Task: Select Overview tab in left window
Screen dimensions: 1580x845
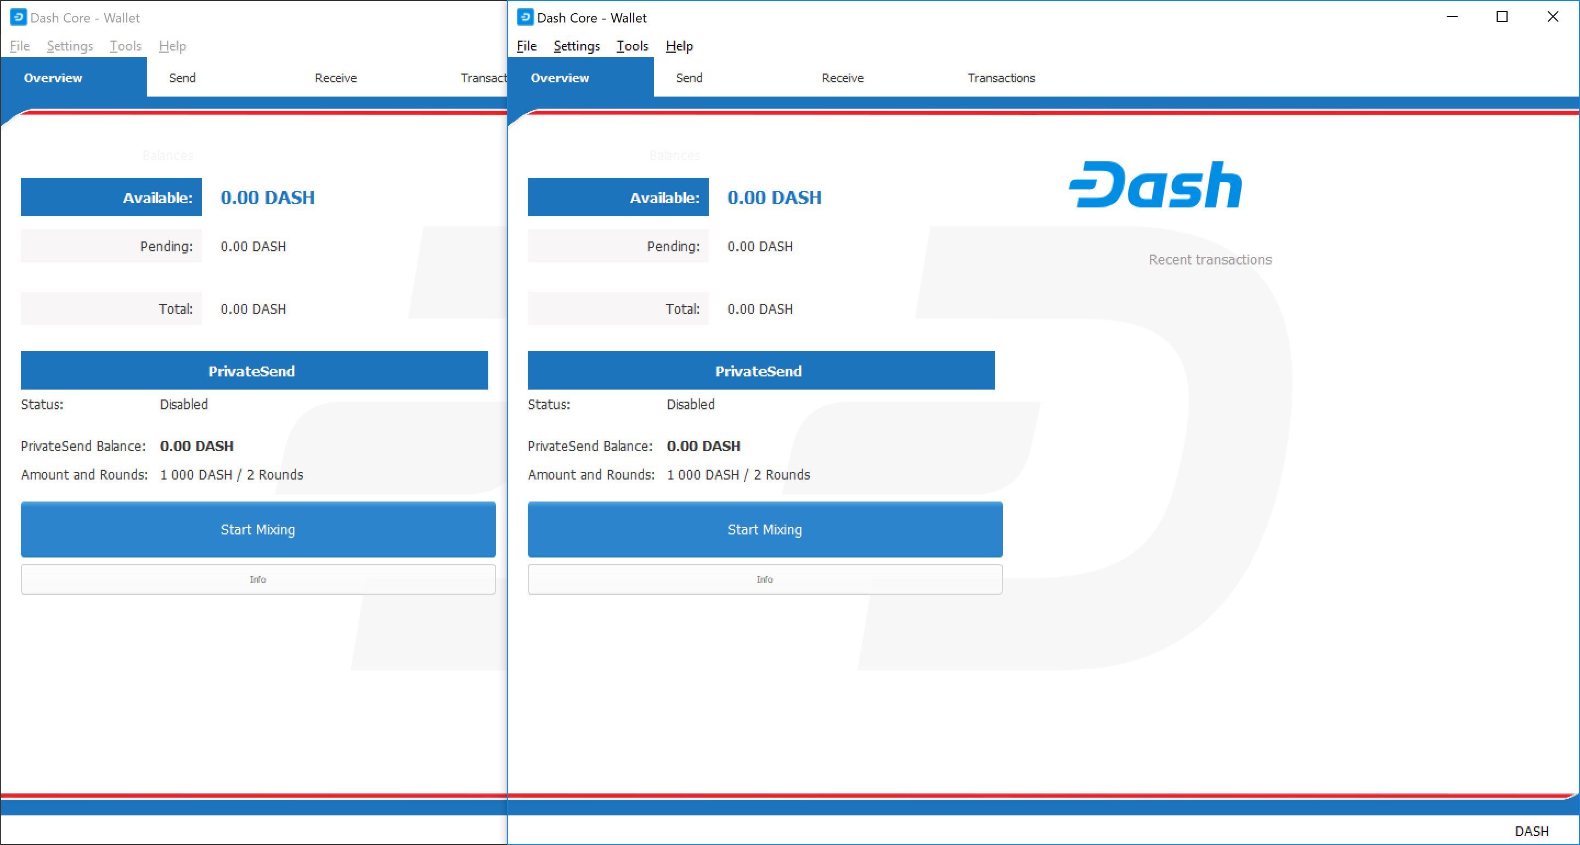Action: [53, 78]
